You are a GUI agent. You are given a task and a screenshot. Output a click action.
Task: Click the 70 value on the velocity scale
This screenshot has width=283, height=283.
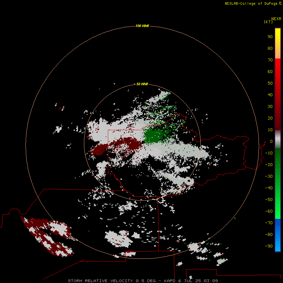[270, 60]
